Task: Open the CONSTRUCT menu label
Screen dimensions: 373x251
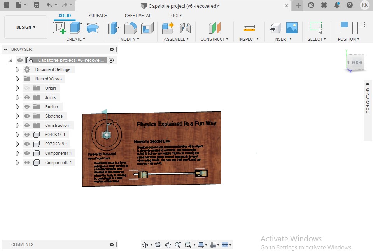Action: coord(214,39)
